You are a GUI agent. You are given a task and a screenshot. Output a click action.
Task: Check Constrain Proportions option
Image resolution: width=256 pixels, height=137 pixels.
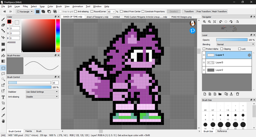tap(143, 12)
